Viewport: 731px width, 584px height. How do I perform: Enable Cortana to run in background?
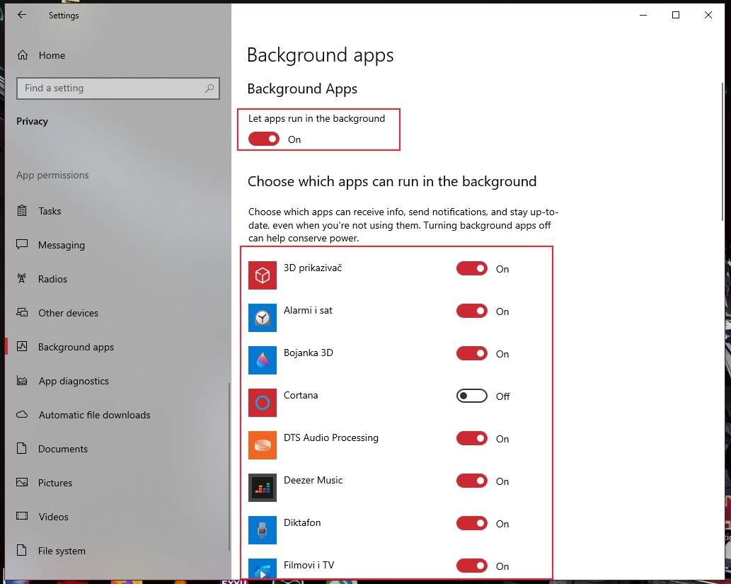pos(471,396)
